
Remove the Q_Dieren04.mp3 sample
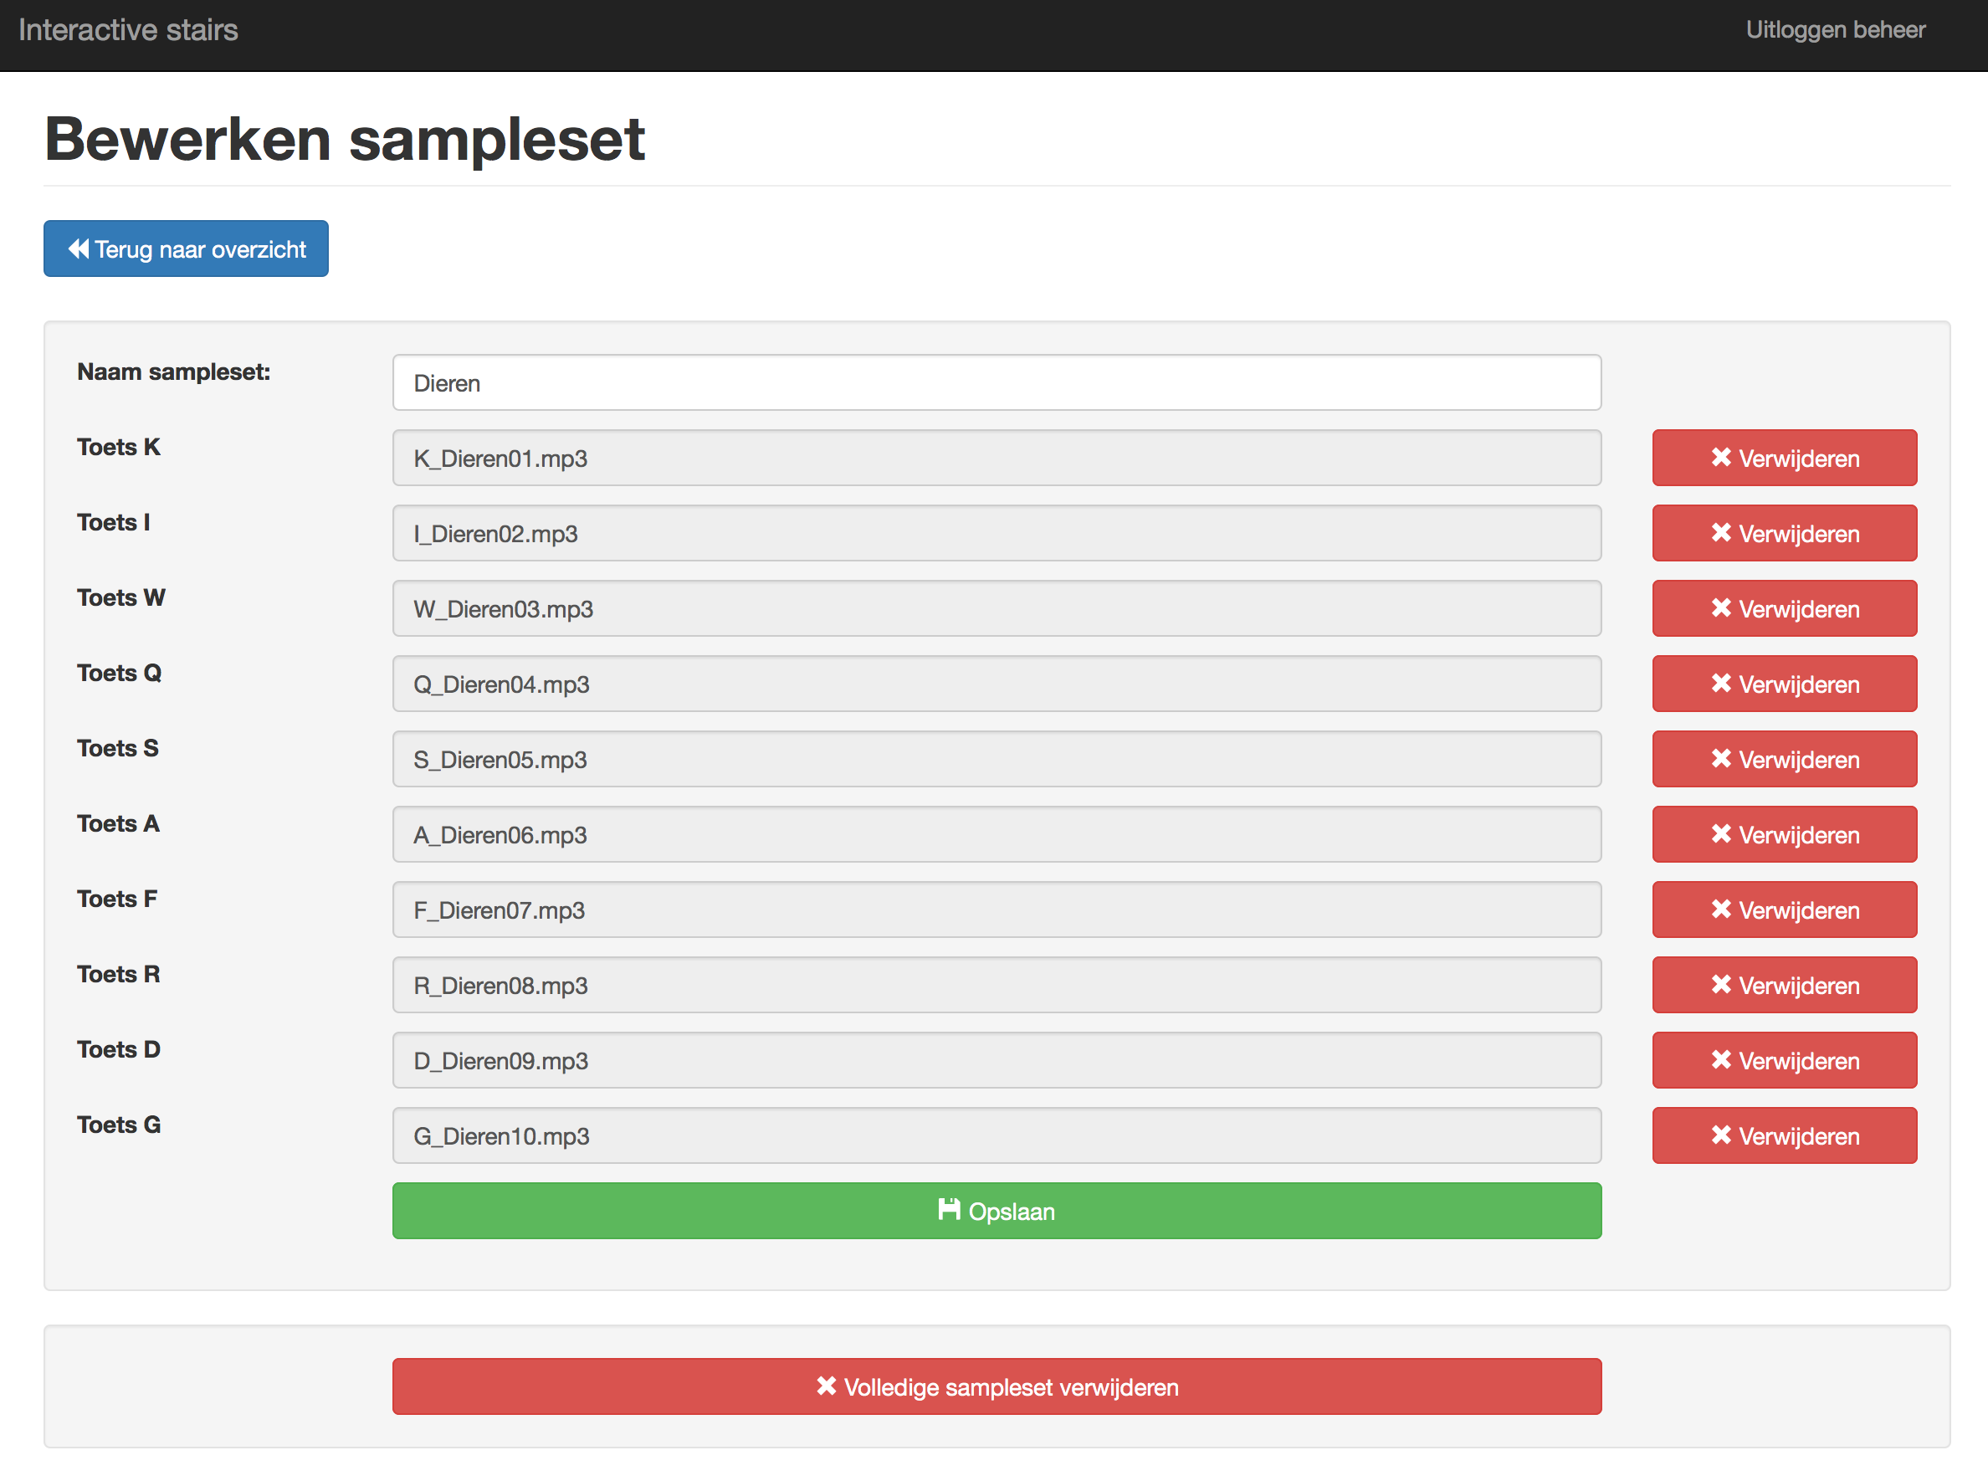coord(1784,684)
